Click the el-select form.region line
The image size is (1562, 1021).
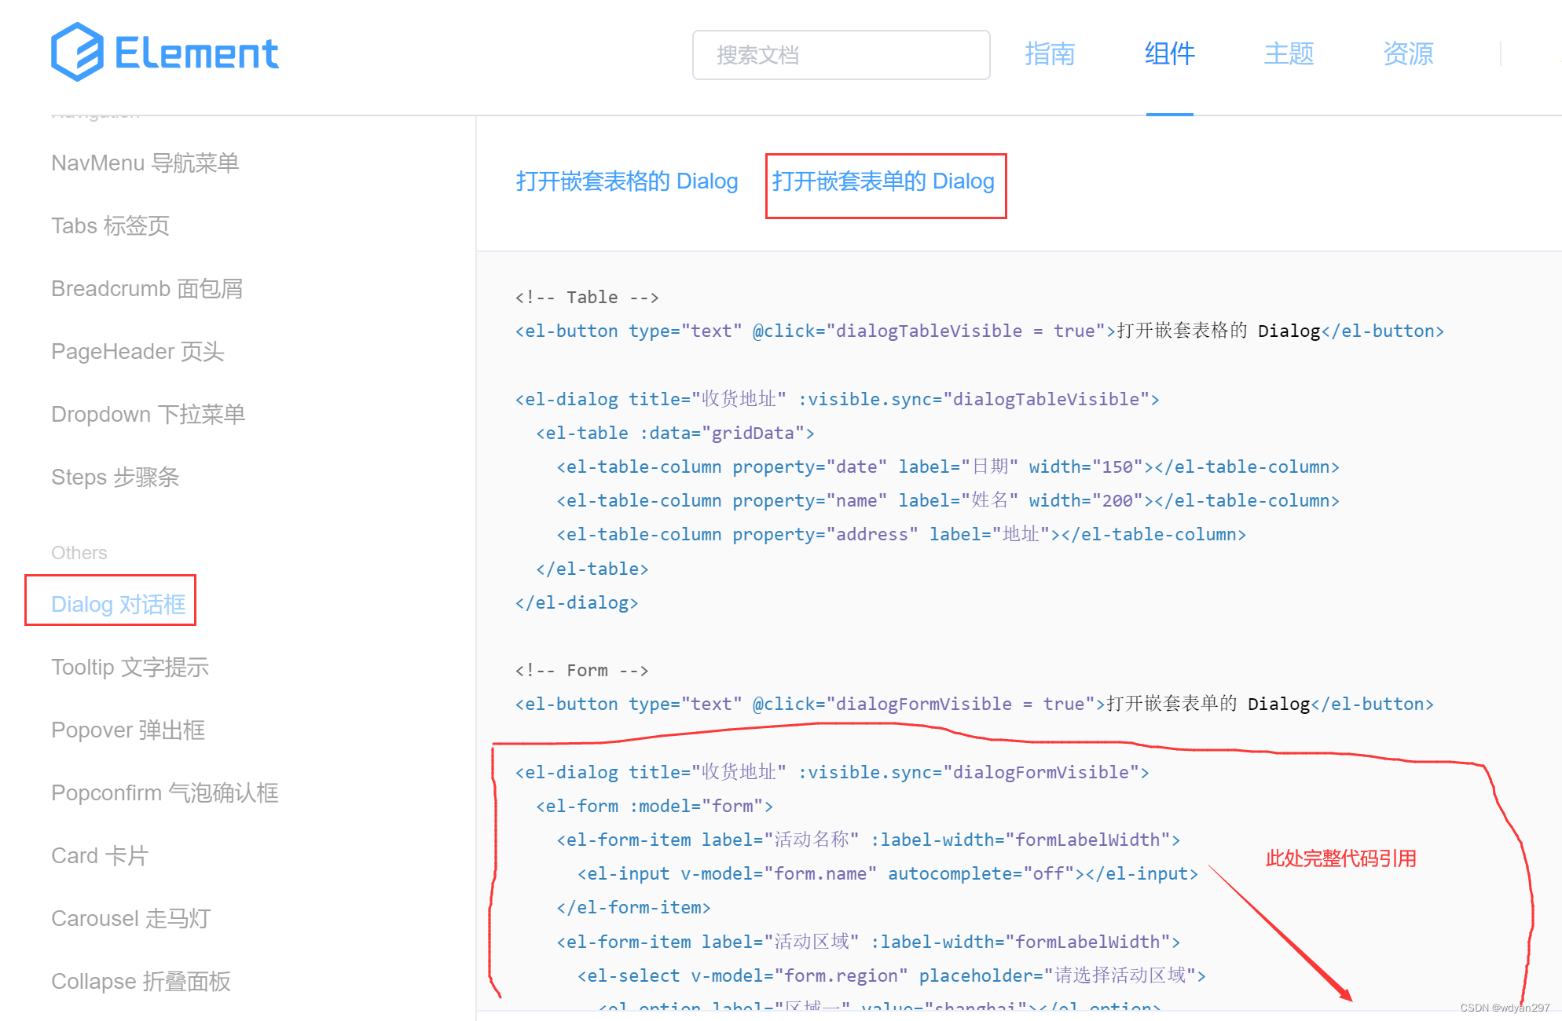point(892,975)
